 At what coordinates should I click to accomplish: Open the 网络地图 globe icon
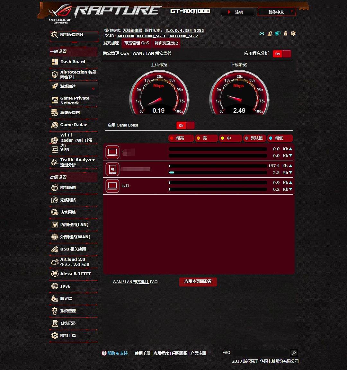point(55,187)
